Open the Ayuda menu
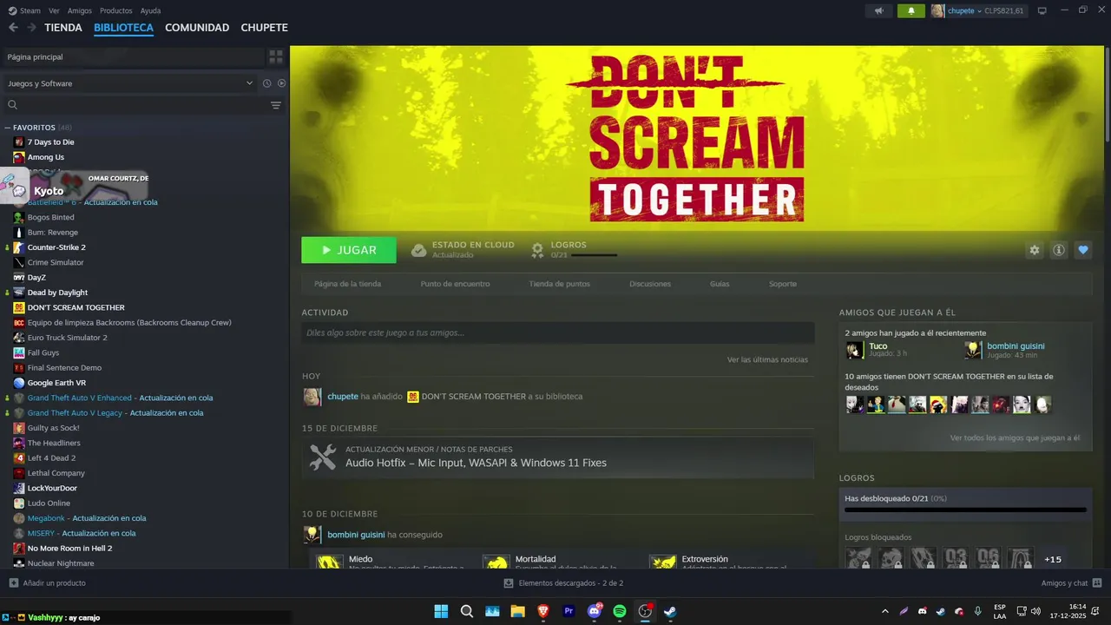The image size is (1111, 625). 150,10
